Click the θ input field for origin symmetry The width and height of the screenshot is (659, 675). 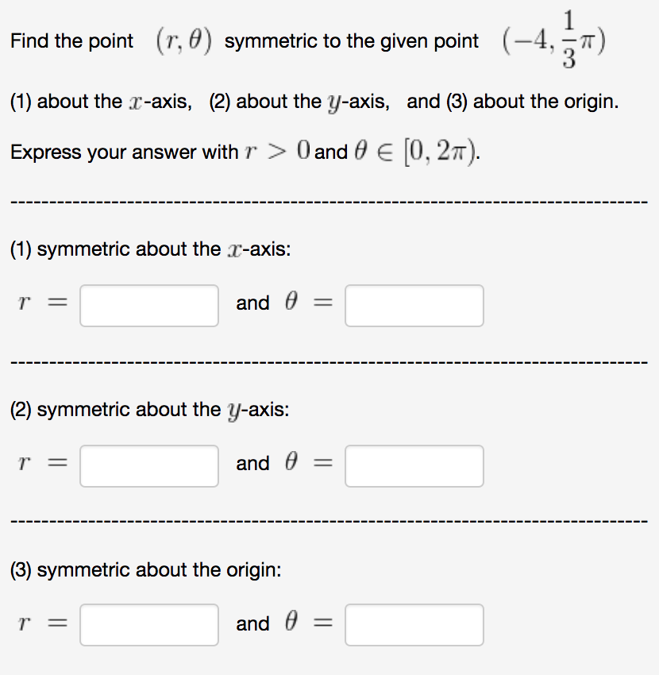414,625
